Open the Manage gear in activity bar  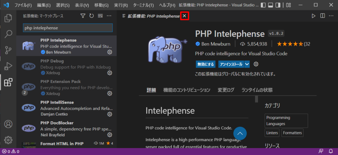coord(8,140)
